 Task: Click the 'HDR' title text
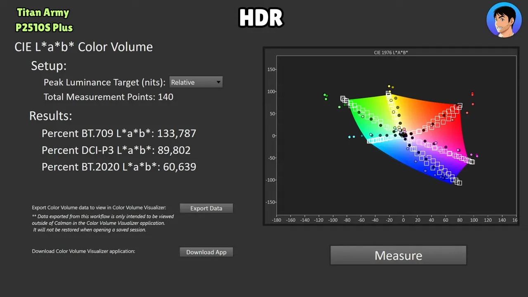point(261,19)
